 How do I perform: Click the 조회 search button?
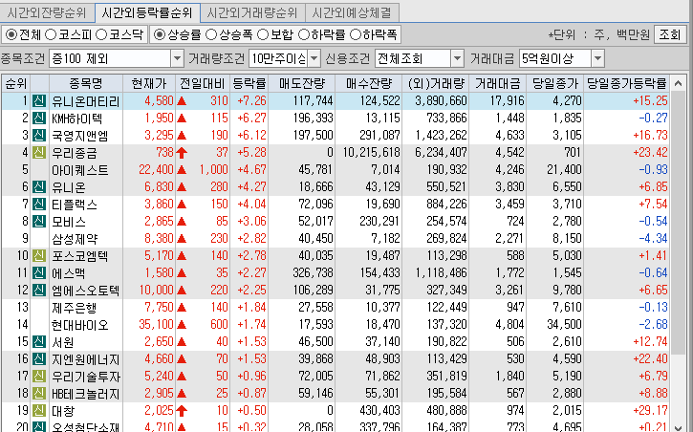tap(669, 34)
